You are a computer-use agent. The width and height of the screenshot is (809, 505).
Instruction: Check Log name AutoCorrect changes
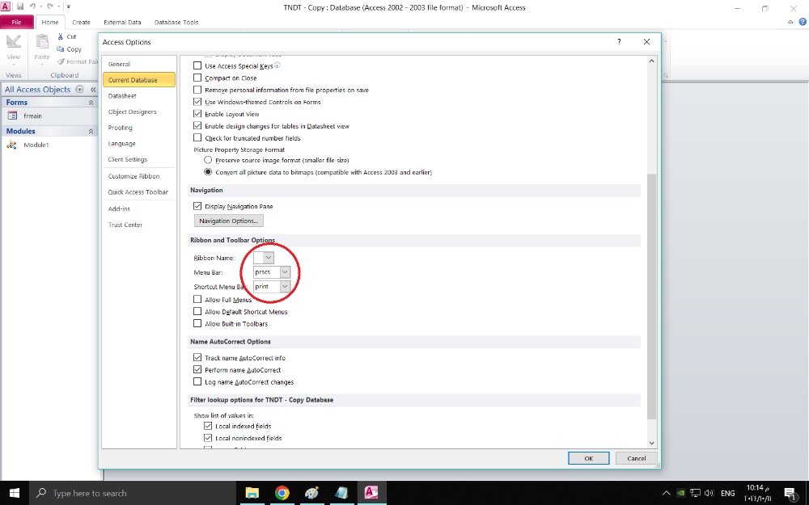click(197, 382)
